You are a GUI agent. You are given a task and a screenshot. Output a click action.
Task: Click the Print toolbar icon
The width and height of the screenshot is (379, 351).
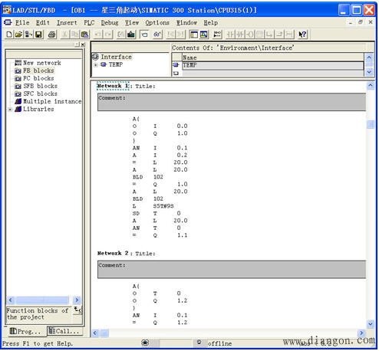click(x=52, y=34)
